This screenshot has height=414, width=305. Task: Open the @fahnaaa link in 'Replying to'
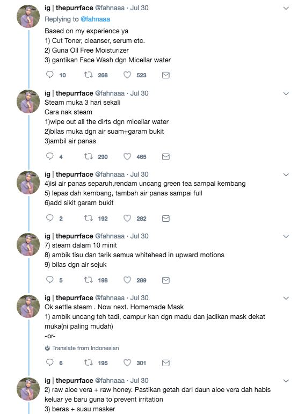95,19
